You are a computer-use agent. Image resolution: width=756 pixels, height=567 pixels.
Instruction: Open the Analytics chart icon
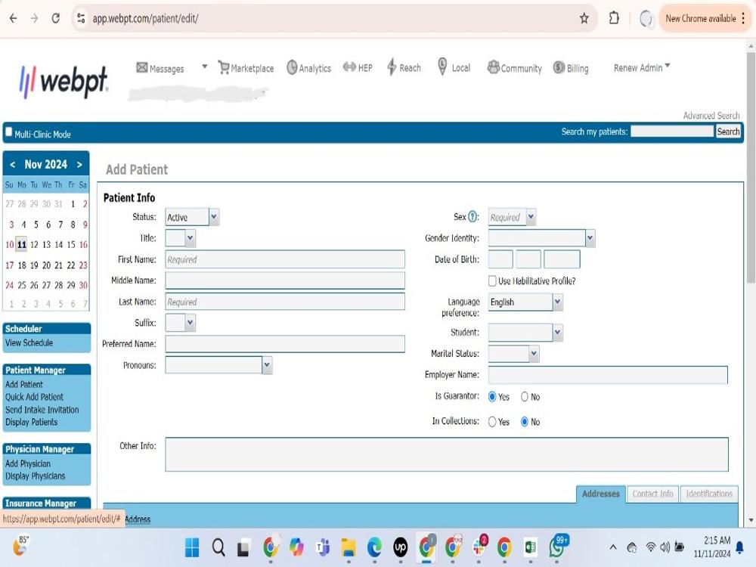click(x=292, y=67)
